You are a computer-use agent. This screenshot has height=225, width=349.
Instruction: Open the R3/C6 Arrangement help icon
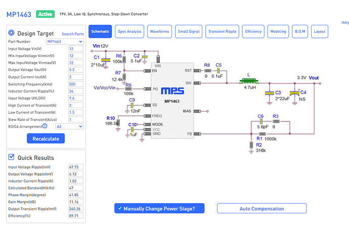click(x=45, y=126)
